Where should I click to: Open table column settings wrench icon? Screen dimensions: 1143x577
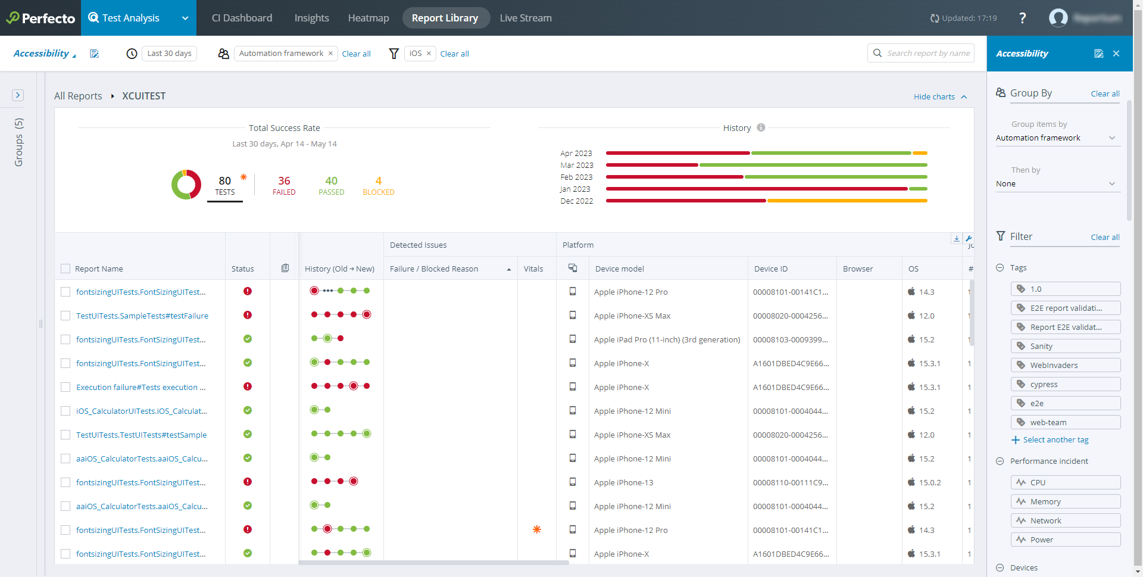(x=969, y=238)
